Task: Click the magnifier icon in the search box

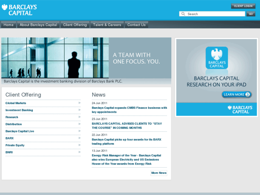Action: pyautogui.click(x=183, y=14)
